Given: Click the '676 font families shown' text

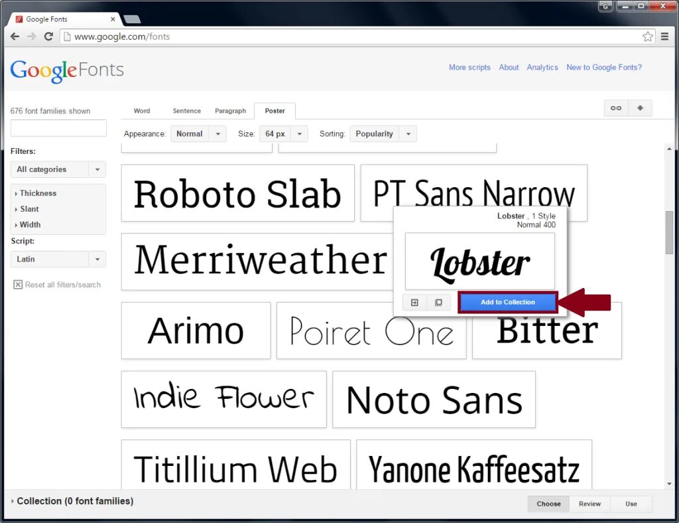Looking at the screenshot, I should click(x=50, y=111).
